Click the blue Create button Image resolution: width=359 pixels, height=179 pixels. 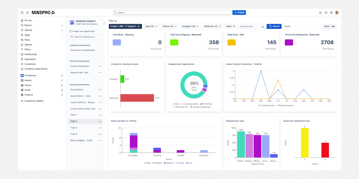pyautogui.click(x=239, y=13)
